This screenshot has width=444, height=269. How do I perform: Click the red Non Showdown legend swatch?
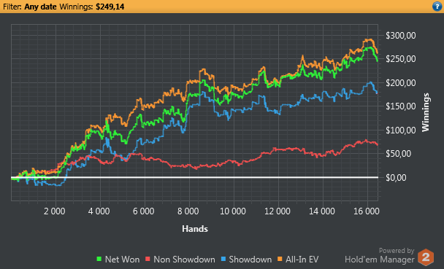[x=148, y=259]
